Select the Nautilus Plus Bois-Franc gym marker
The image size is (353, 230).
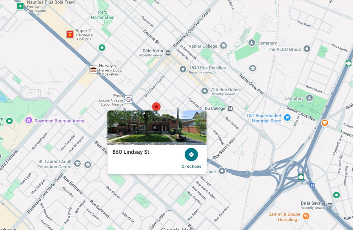click(20, 6)
